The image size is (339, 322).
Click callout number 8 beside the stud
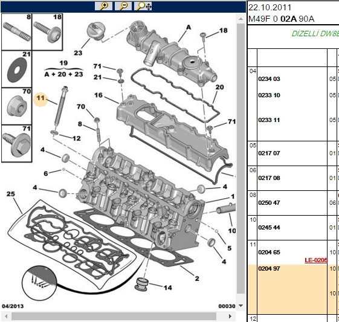[80, 124]
